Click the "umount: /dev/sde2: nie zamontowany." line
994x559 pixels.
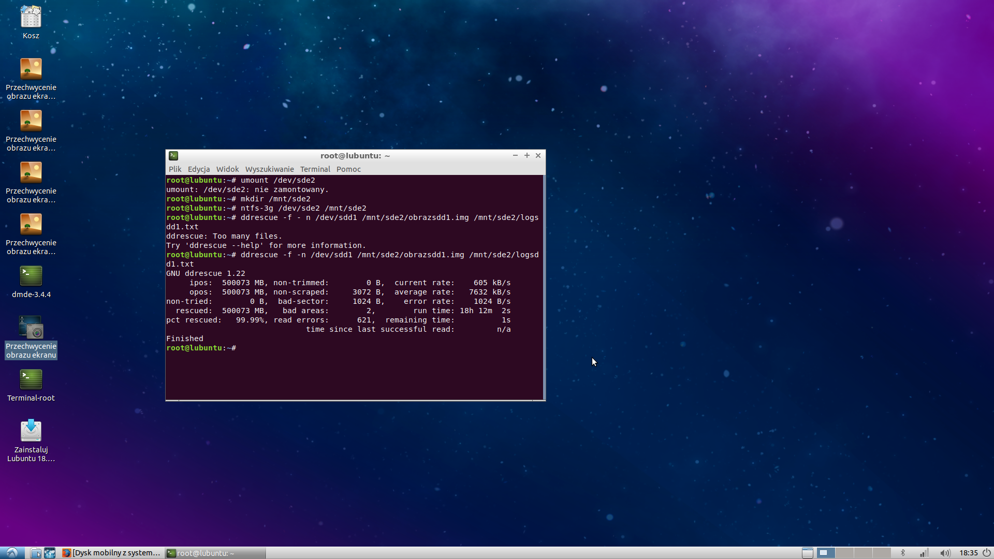[247, 189]
